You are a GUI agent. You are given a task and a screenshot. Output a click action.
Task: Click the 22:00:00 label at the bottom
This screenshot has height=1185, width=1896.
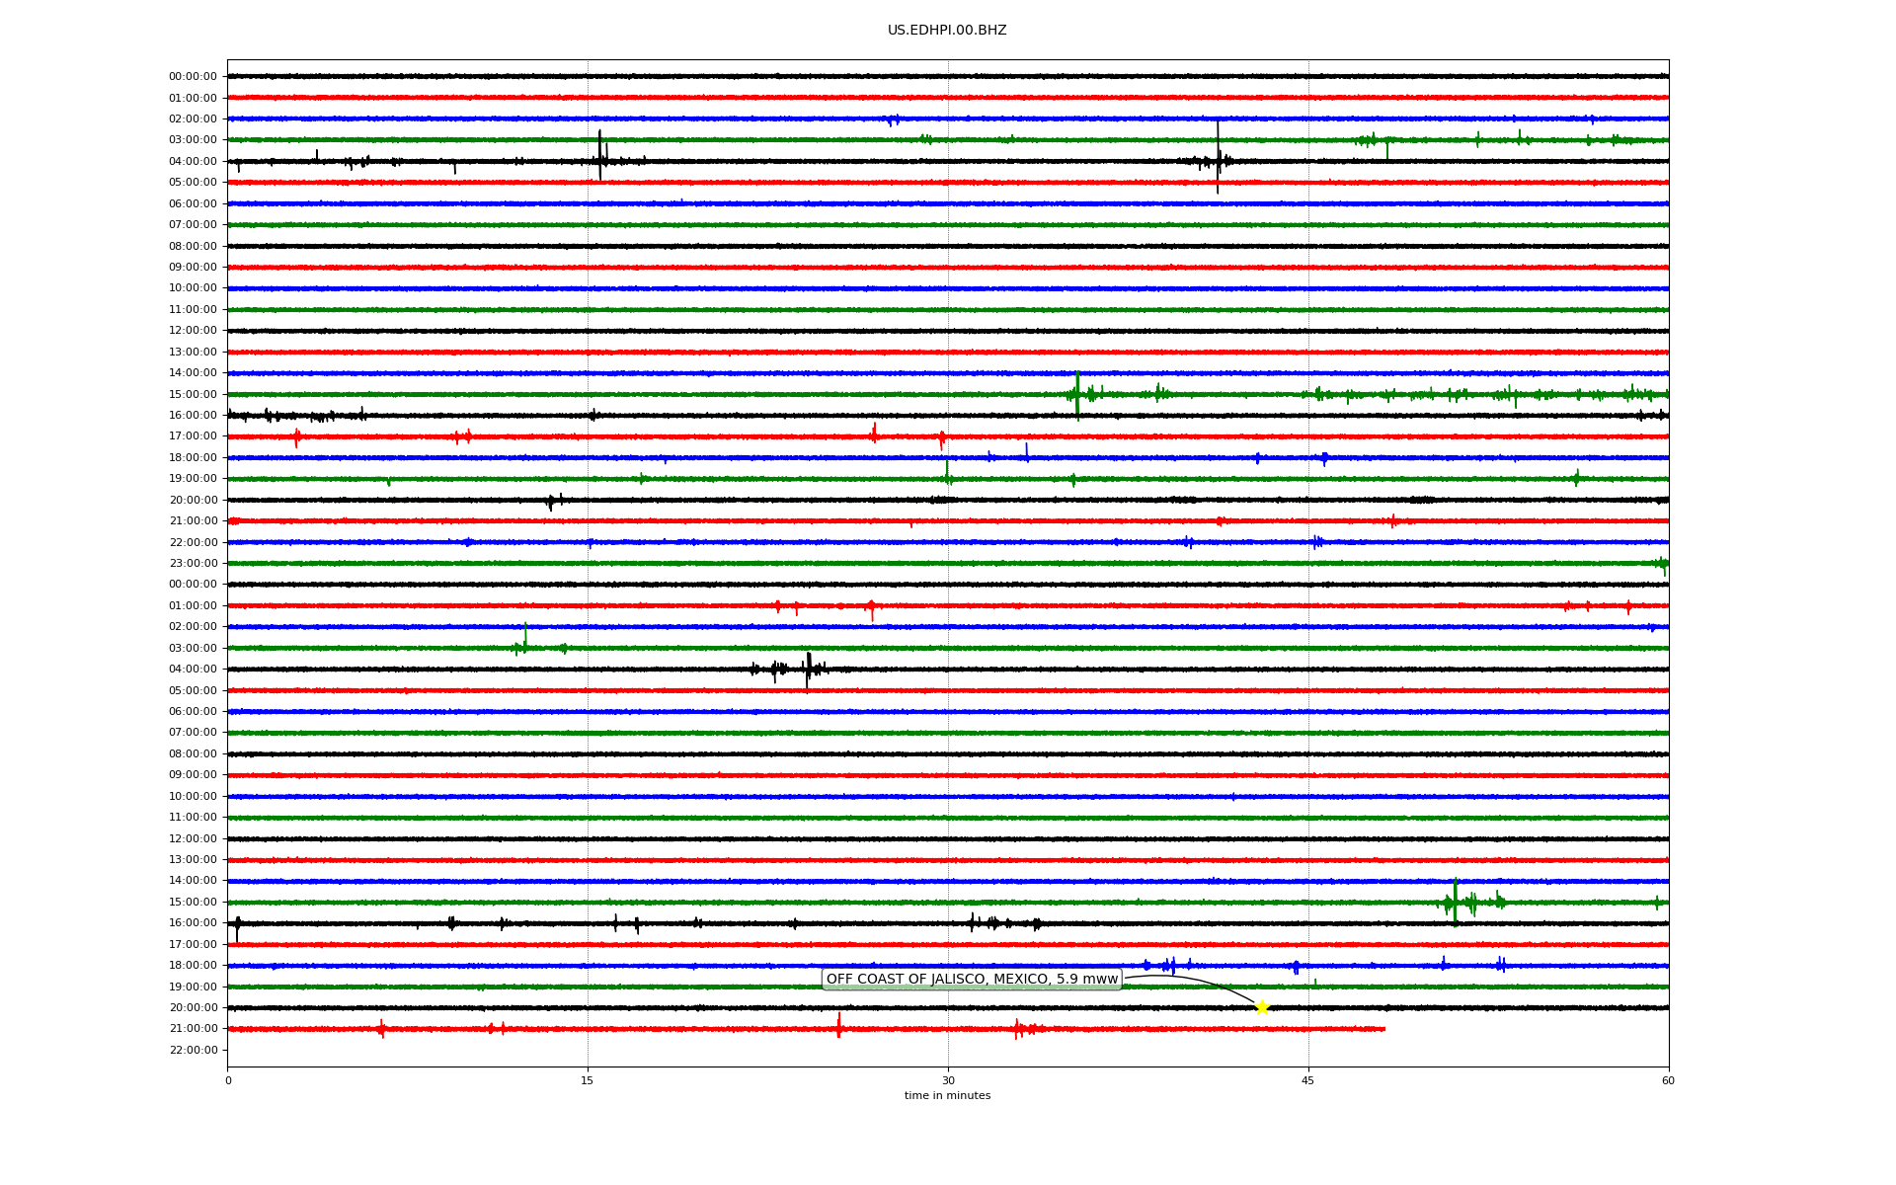pos(193,1051)
